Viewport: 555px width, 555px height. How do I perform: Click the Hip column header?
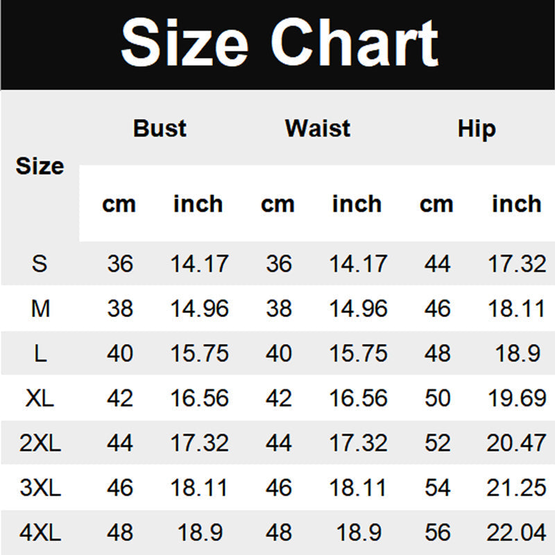(x=477, y=128)
